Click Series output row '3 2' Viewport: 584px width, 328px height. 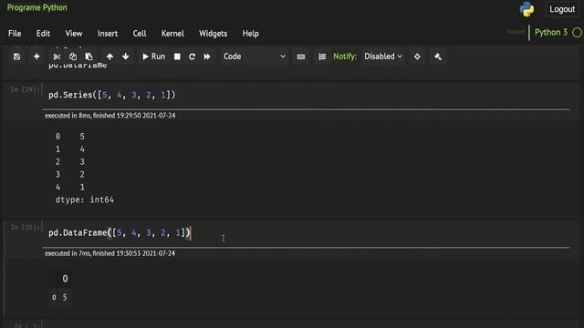pos(70,174)
